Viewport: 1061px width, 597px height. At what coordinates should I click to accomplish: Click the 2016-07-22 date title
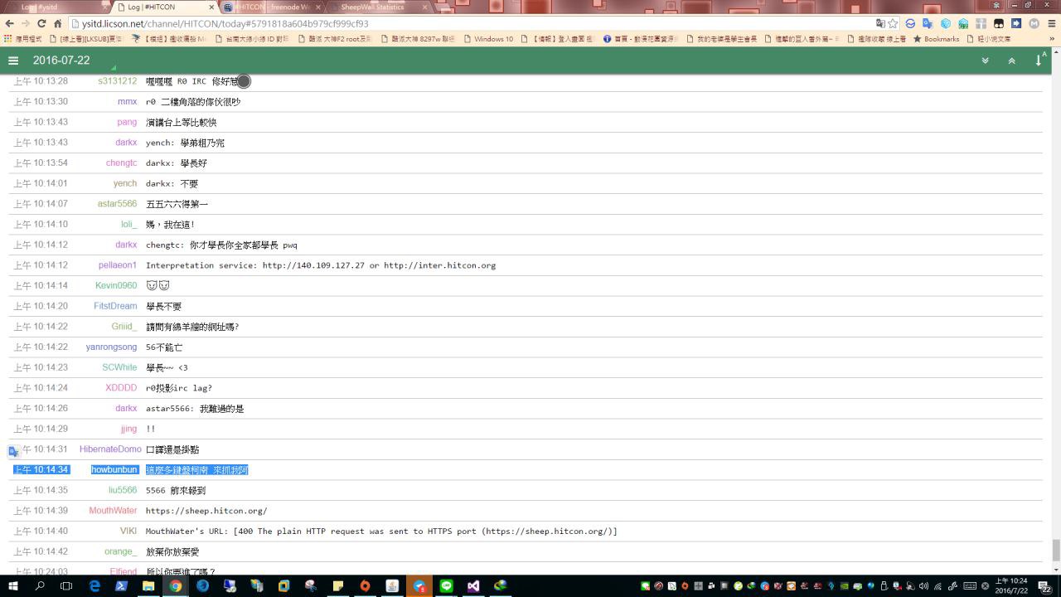pyautogui.click(x=61, y=61)
